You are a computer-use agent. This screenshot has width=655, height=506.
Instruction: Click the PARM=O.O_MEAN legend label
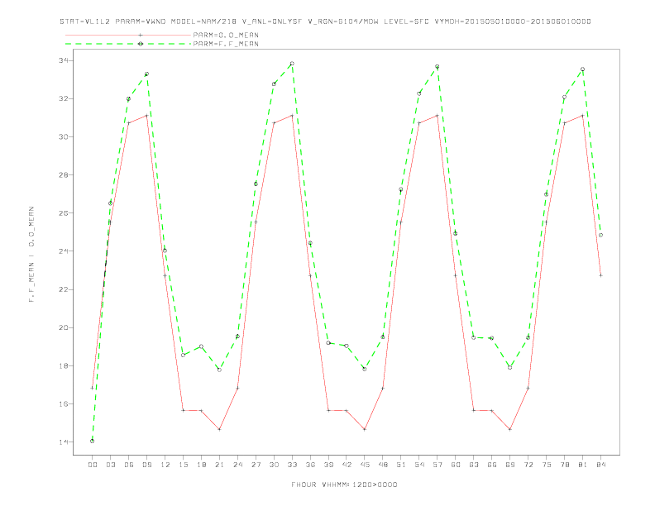pyautogui.click(x=226, y=35)
